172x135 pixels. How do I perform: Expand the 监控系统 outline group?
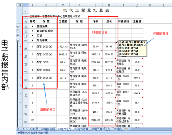coord(18,26)
